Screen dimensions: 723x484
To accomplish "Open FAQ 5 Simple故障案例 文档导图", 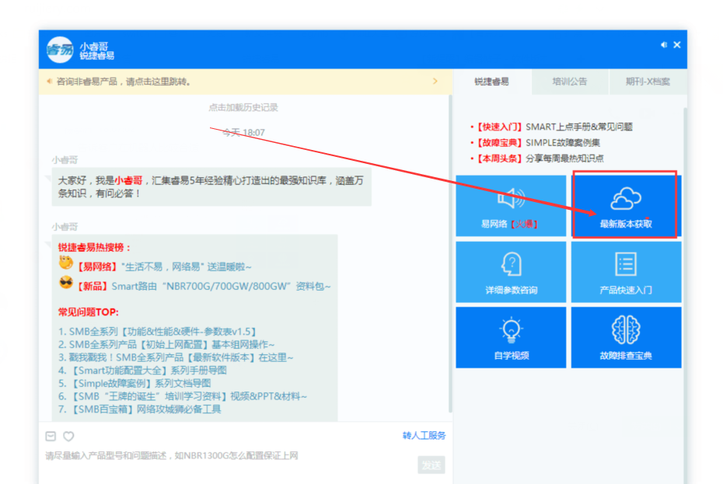I will [x=134, y=383].
